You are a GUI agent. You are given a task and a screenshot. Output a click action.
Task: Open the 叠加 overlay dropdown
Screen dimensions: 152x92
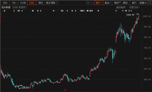[108, 3]
